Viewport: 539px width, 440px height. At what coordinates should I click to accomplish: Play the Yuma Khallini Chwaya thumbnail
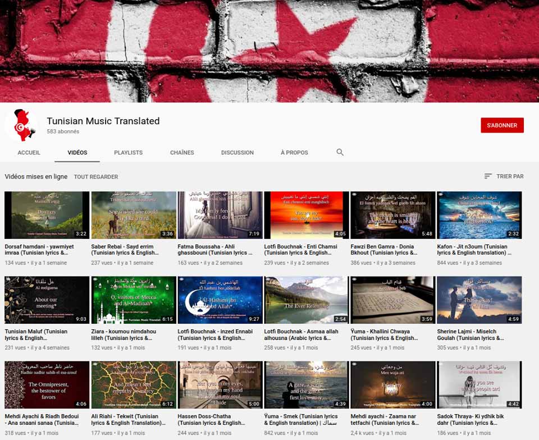(x=393, y=300)
